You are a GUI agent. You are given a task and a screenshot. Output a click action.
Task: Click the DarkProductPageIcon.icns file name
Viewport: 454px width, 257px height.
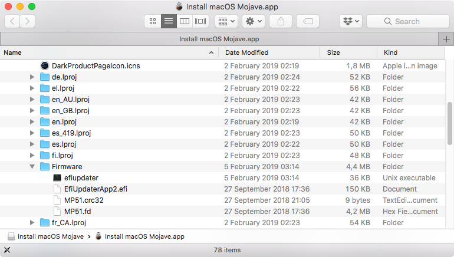coord(96,65)
